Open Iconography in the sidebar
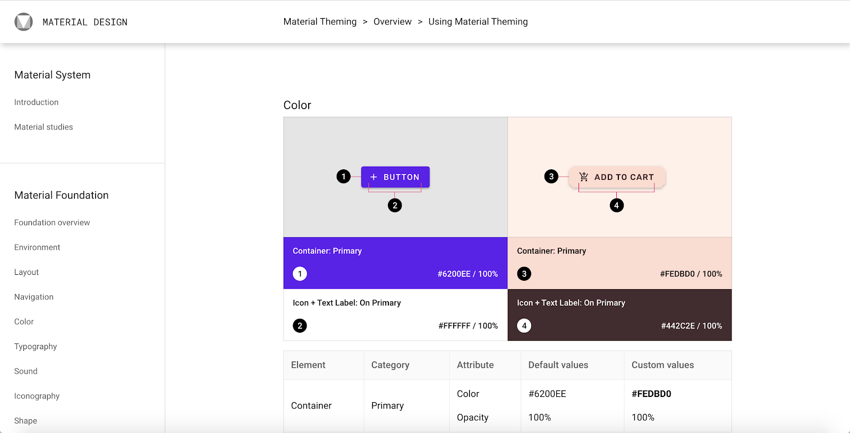This screenshot has height=433, width=850. coord(37,396)
